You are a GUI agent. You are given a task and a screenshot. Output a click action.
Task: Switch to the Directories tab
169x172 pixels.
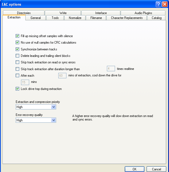[24, 13]
